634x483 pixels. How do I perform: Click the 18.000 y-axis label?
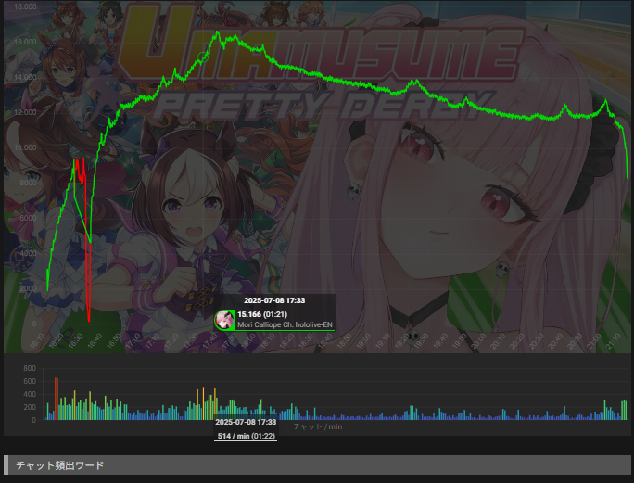(25, 6)
